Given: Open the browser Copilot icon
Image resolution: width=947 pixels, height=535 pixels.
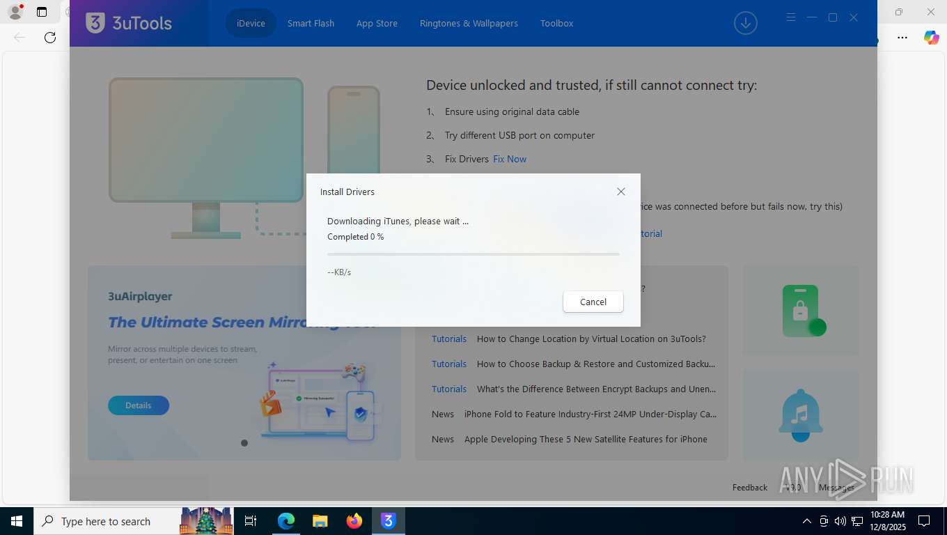Looking at the screenshot, I should click(931, 38).
